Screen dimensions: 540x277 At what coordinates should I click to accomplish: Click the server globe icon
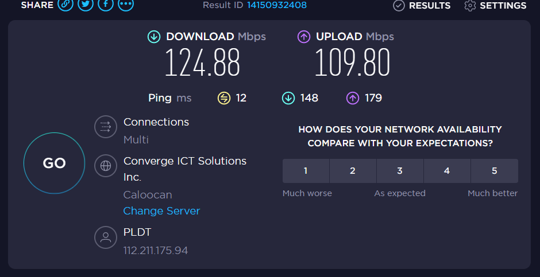point(105,166)
